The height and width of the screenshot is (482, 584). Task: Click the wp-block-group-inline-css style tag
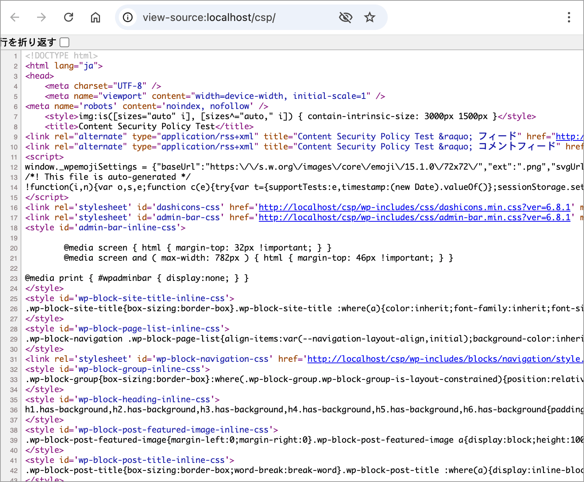click(x=117, y=369)
